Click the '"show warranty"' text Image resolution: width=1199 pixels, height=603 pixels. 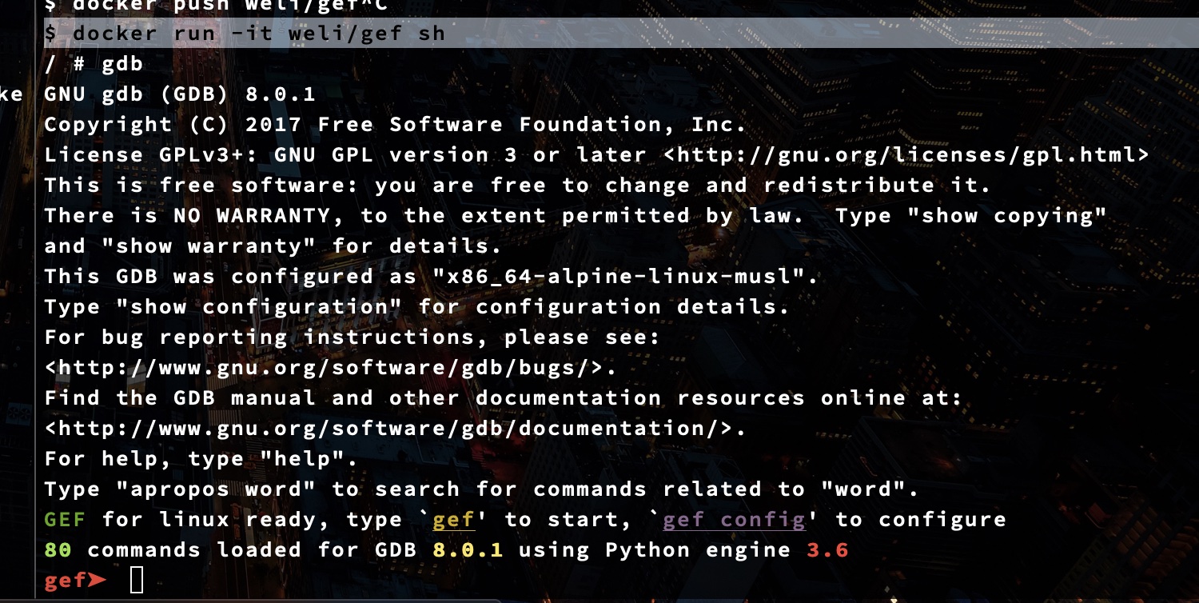coord(209,246)
